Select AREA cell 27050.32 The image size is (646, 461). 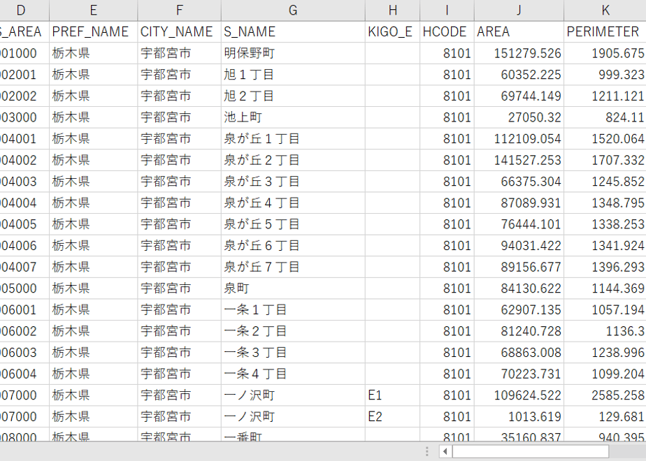[x=519, y=117]
